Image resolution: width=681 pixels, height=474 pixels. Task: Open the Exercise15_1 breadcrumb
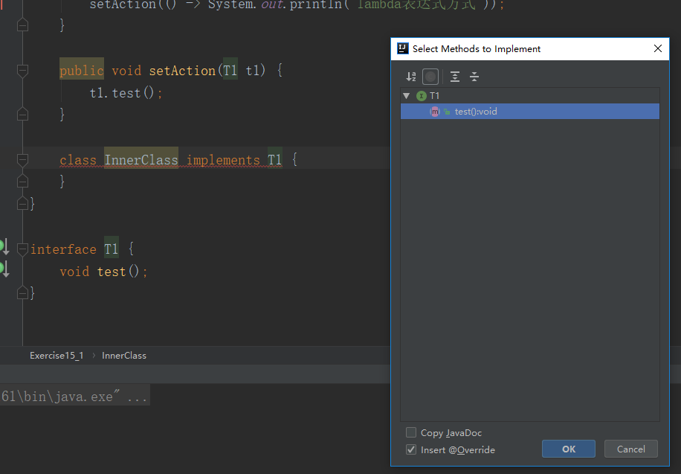pyautogui.click(x=57, y=356)
